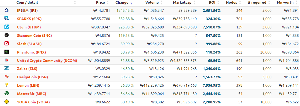The width and height of the screenshot is (300, 106).
Task: Click IPSUM marketcap 59,859,589
Action: click(x=187, y=11)
